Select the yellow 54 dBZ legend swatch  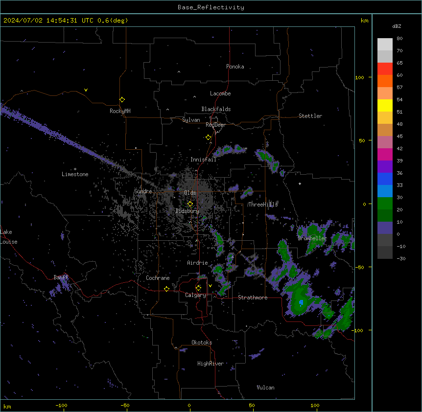(385, 105)
